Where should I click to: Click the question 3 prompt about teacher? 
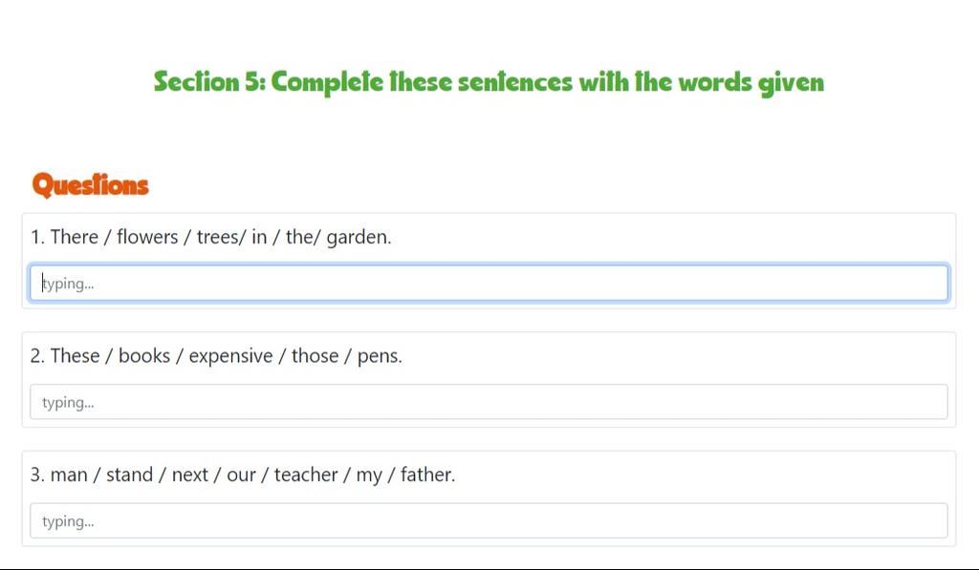(243, 475)
